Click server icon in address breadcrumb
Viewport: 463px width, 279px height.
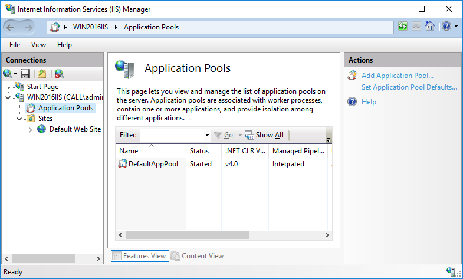click(55, 27)
